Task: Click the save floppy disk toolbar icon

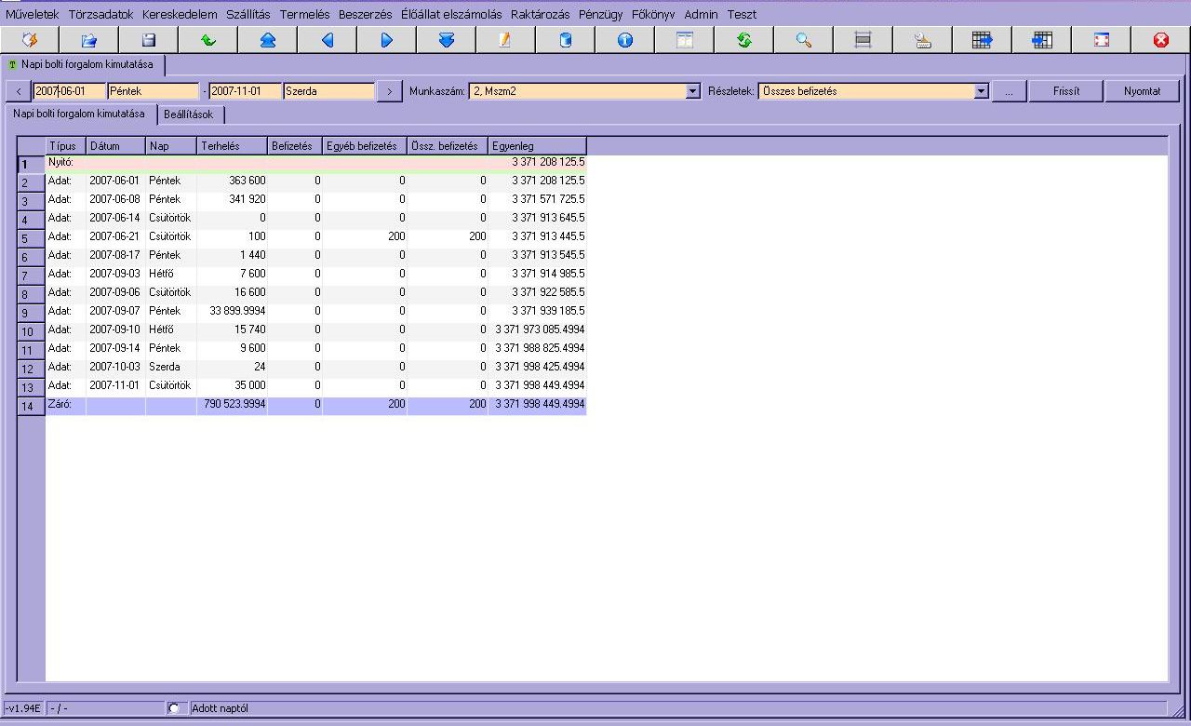Action: (x=148, y=40)
